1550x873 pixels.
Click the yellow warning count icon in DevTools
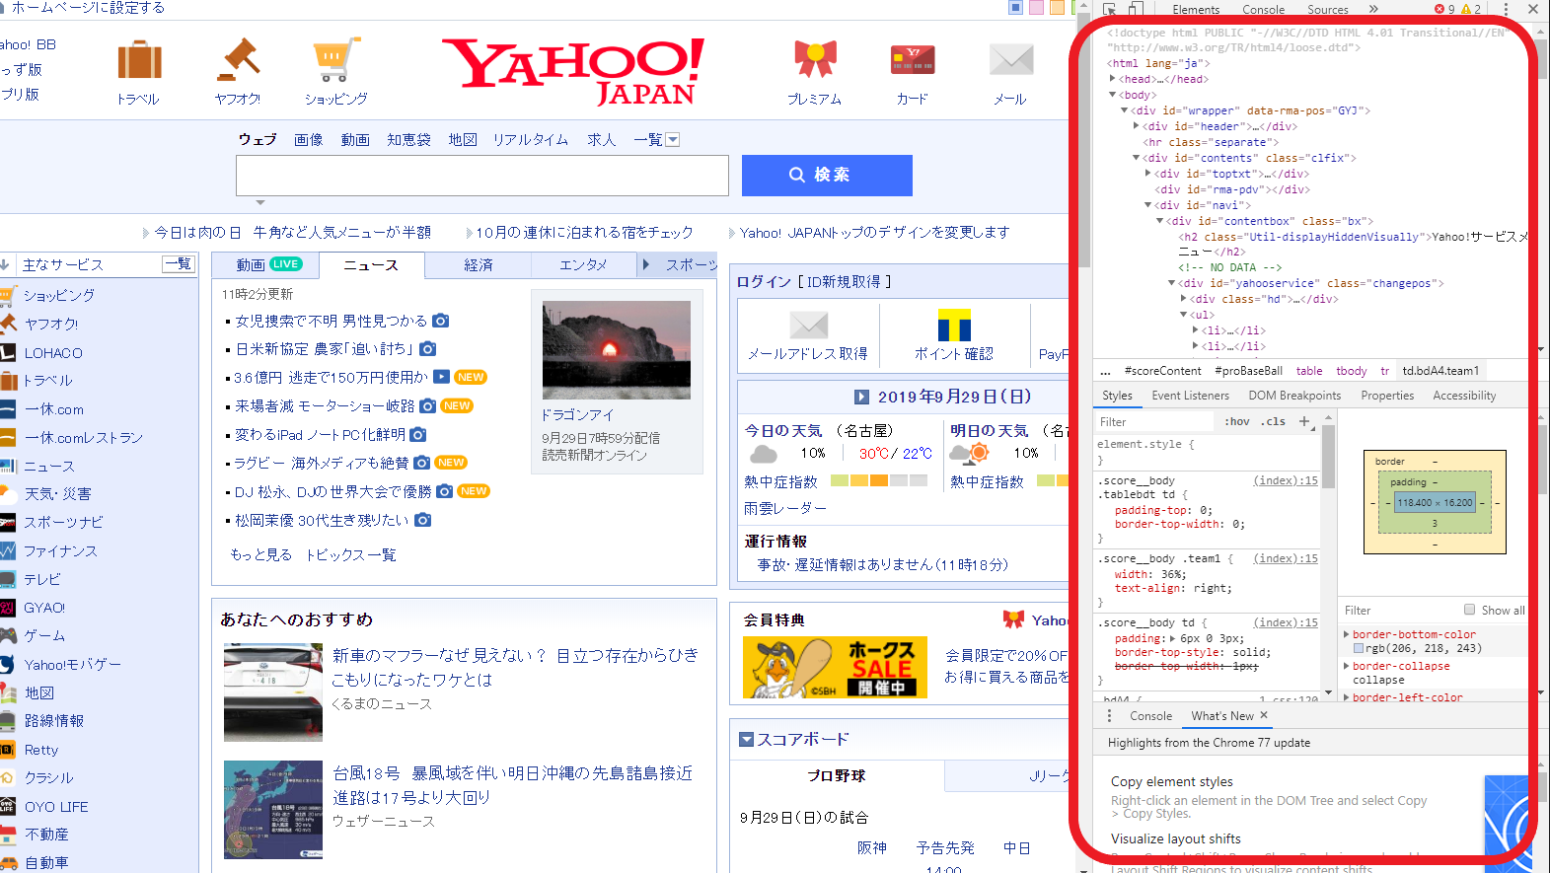pos(1465,9)
